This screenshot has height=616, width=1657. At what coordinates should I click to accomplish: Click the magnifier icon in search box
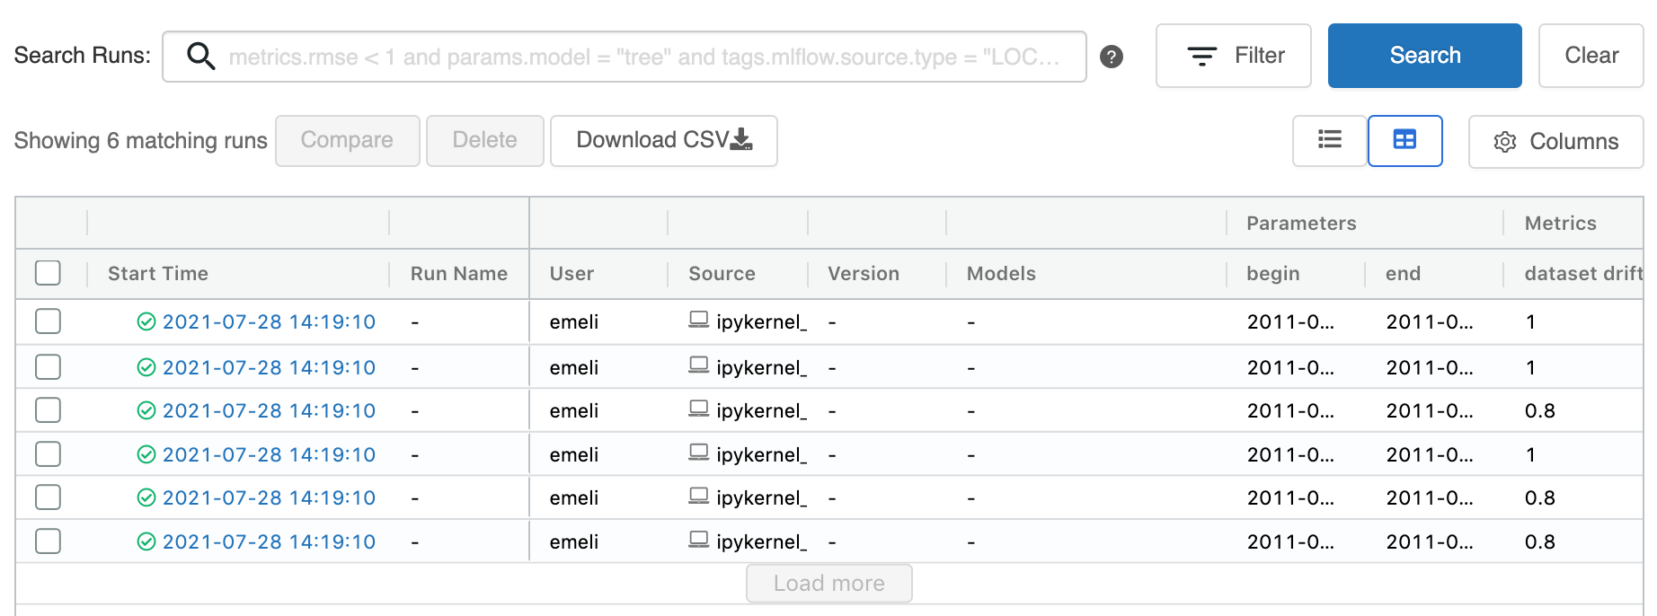(x=200, y=57)
